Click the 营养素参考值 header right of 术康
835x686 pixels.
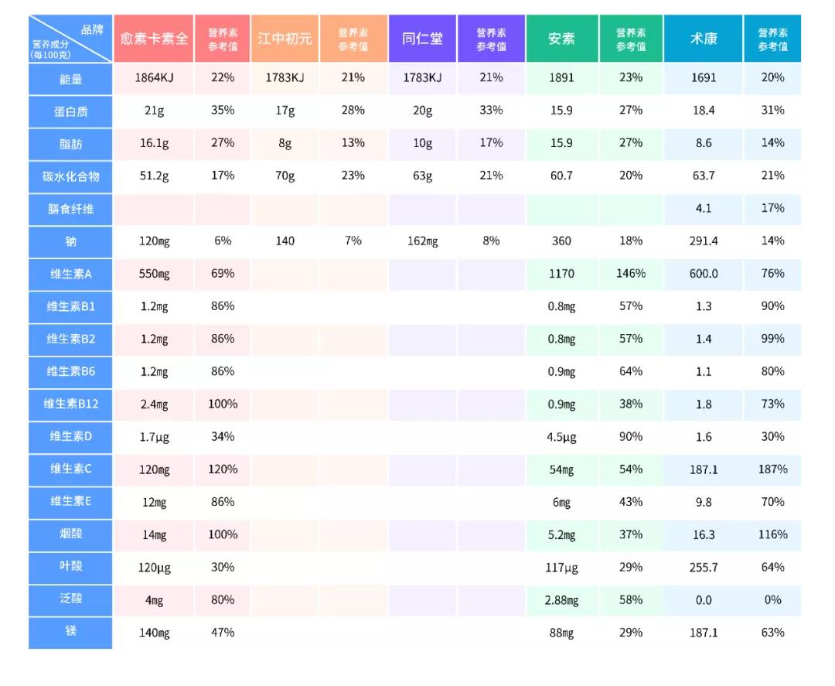[772, 39]
